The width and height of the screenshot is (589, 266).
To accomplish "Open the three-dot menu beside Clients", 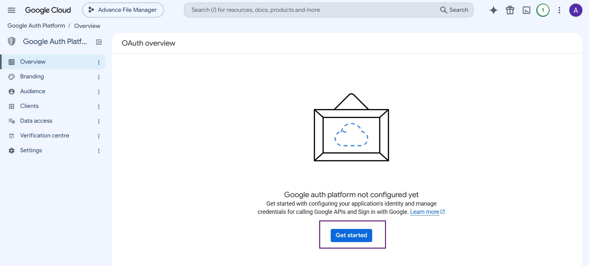I will click(99, 107).
